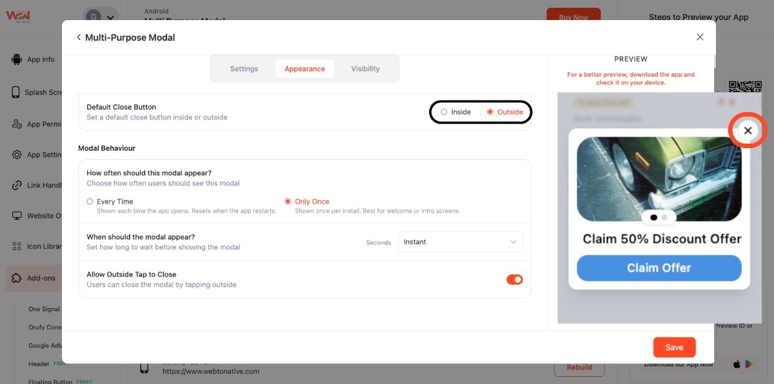Select the Outside close button option
The height and width of the screenshot is (384, 774).
[490, 112]
